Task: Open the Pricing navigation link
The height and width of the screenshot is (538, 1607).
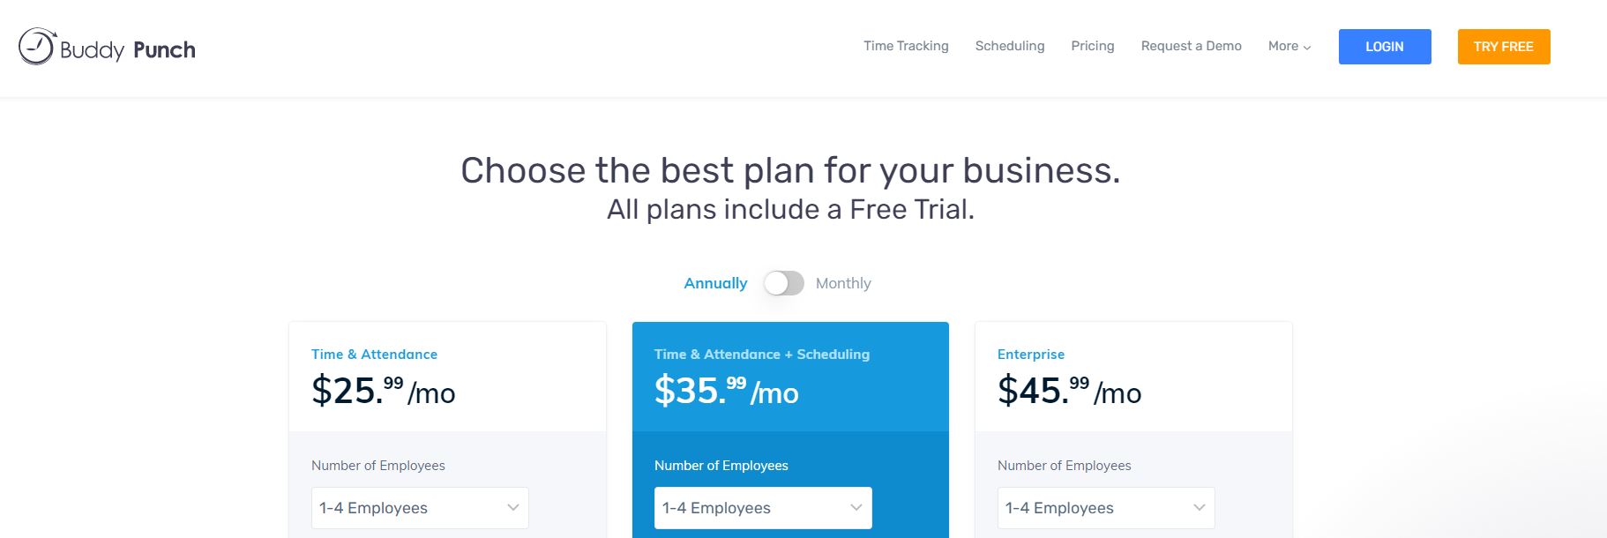Action: 1093,46
